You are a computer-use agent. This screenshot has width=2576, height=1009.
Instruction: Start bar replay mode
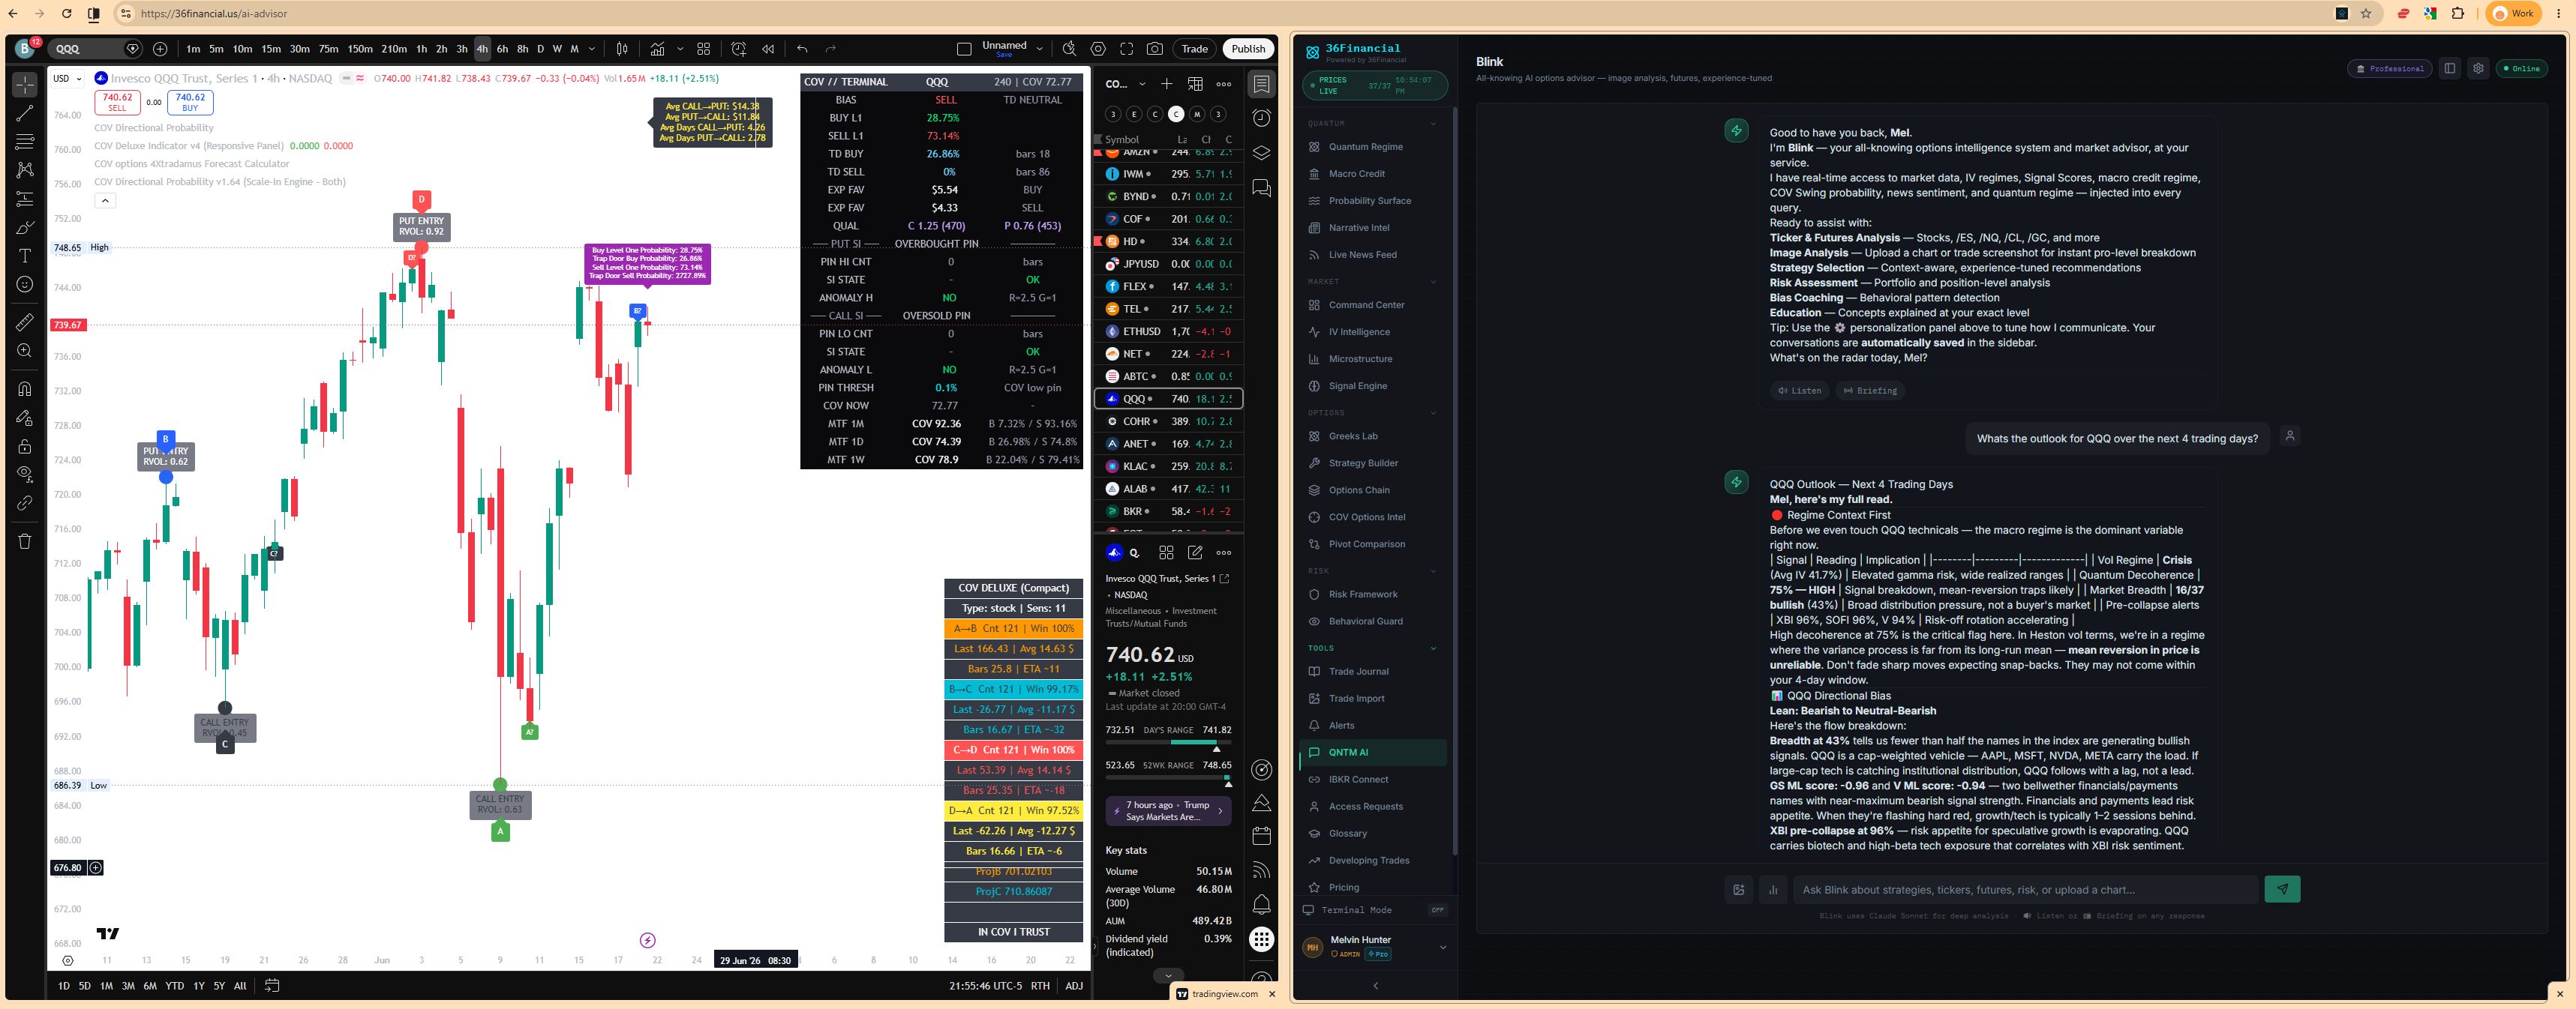click(x=768, y=49)
